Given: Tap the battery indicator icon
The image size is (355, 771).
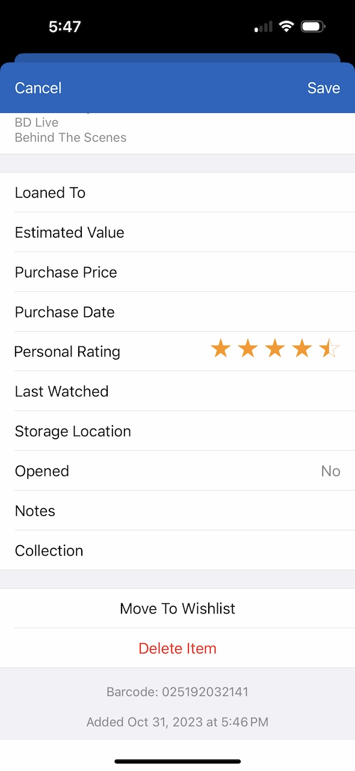Looking at the screenshot, I should (313, 27).
